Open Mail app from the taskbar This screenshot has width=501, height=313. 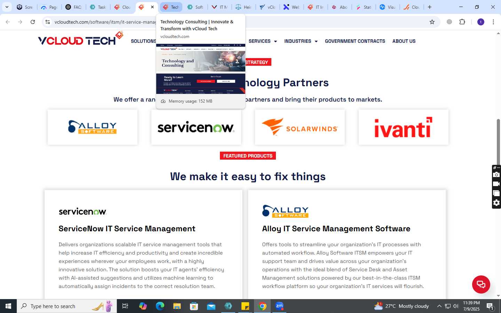(211, 306)
